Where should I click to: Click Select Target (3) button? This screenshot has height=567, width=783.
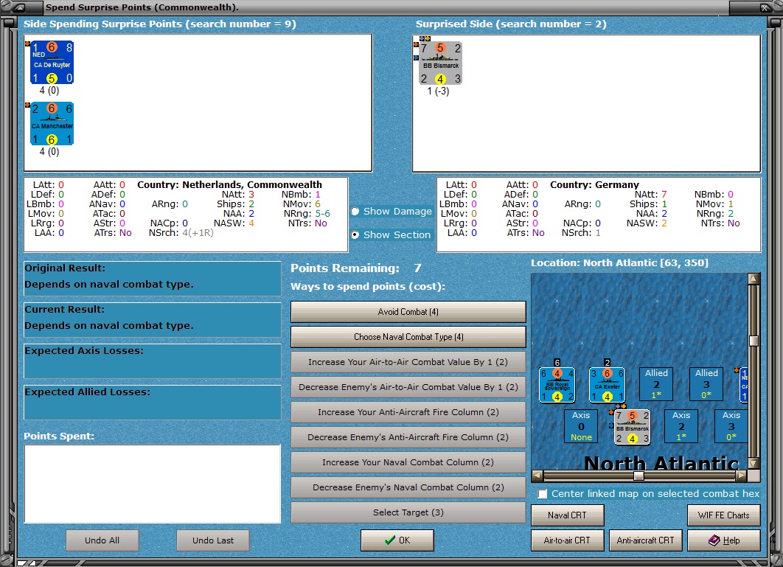(408, 512)
